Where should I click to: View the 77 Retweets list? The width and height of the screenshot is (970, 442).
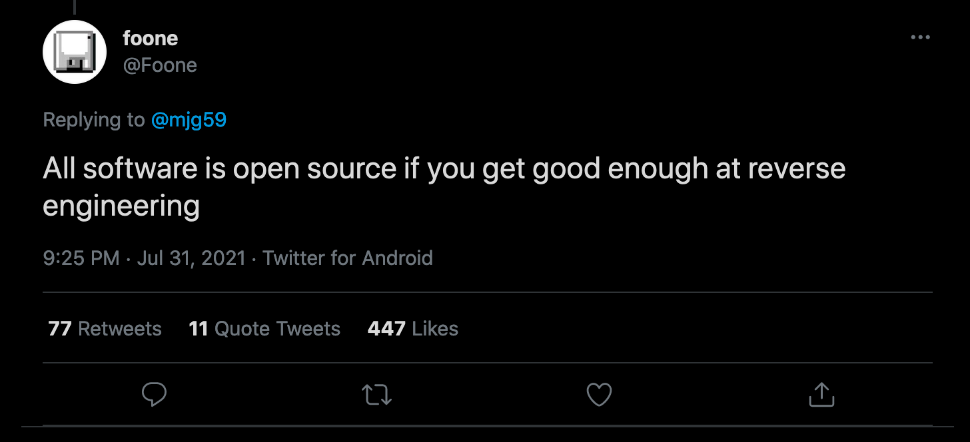[x=105, y=328]
